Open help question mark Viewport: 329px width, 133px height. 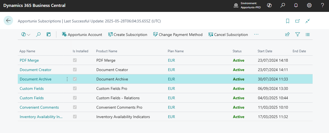[323, 6]
